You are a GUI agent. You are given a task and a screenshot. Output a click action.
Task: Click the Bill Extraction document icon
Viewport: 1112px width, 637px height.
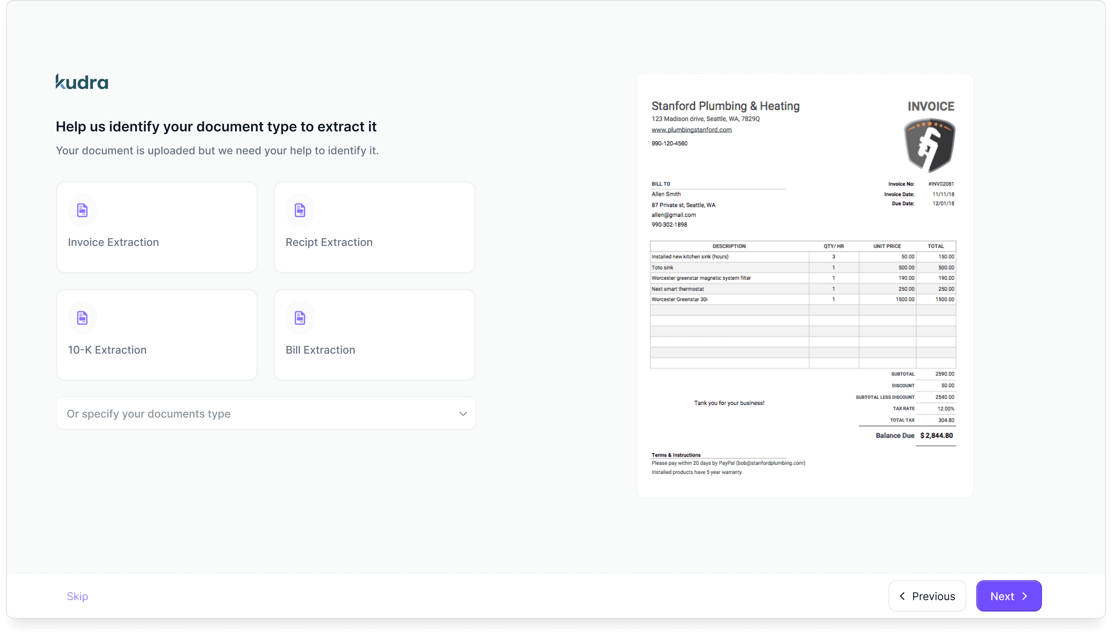[300, 318]
